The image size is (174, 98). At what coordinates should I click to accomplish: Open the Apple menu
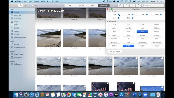pyautogui.click(x=12, y=1)
